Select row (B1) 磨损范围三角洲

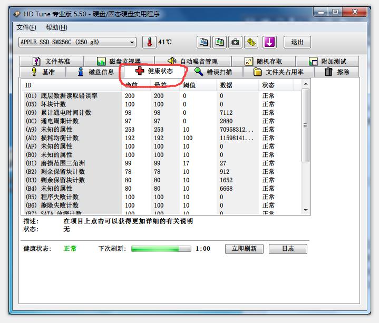(x=162, y=163)
